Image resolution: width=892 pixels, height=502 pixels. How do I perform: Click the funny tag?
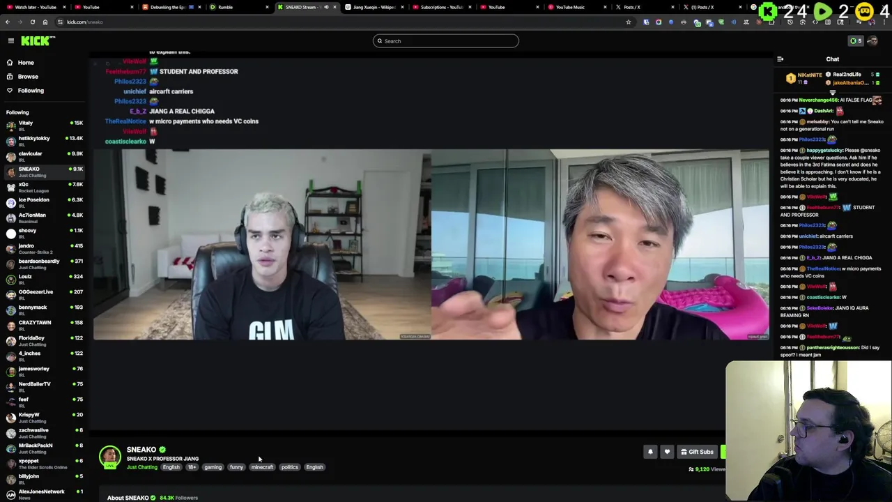point(236,467)
